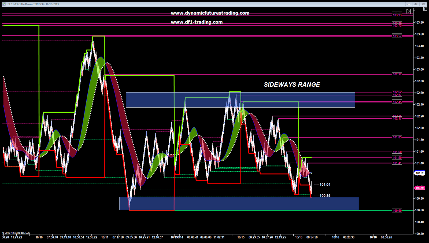Select the 101.60 price level label
This screenshot has width=429, height=243.
397,152
